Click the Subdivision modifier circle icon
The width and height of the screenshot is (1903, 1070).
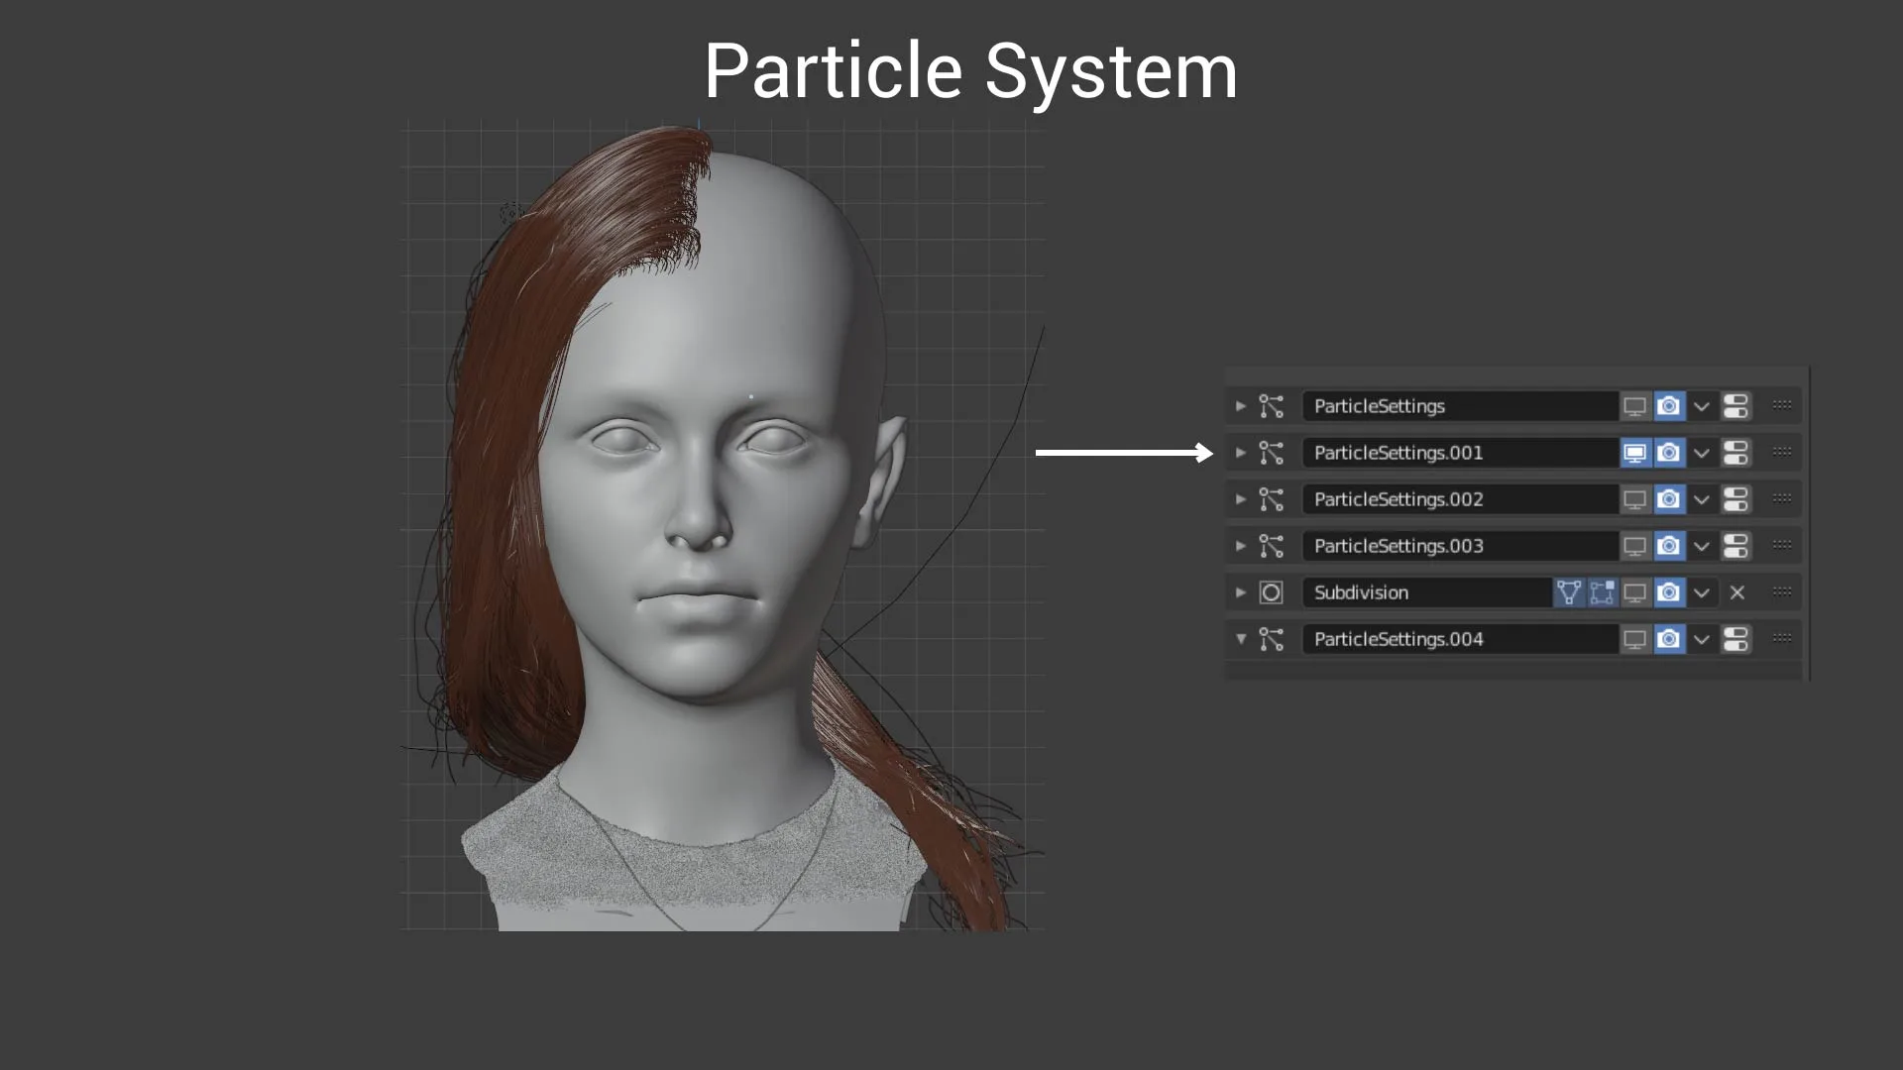(x=1271, y=592)
